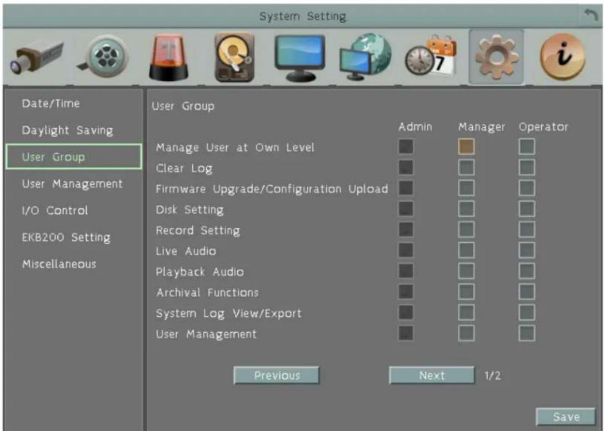Viewport: 604px width, 431px height.
Task: Toggle Manager checkbox for Record Setting
Action: 466,229
